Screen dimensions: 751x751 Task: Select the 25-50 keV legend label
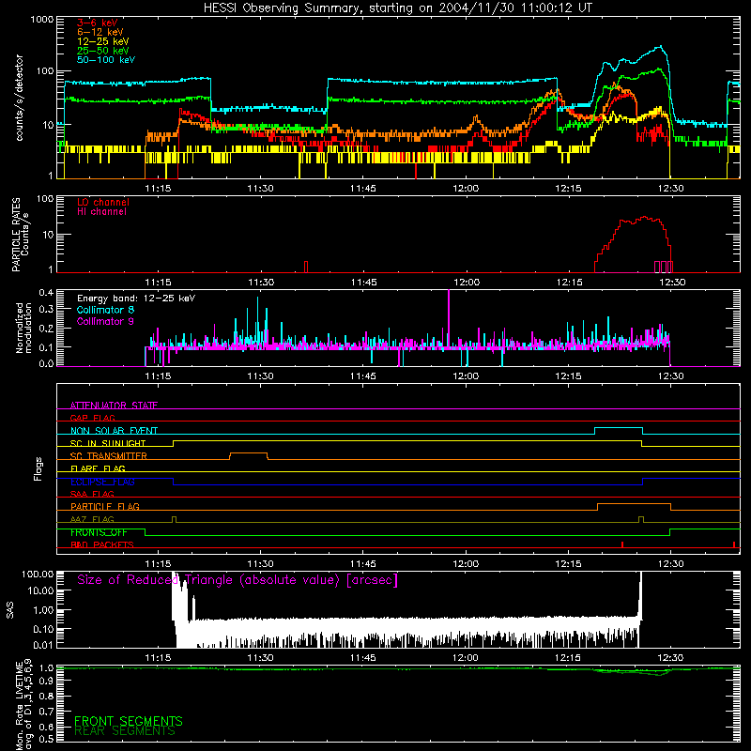click(x=103, y=51)
